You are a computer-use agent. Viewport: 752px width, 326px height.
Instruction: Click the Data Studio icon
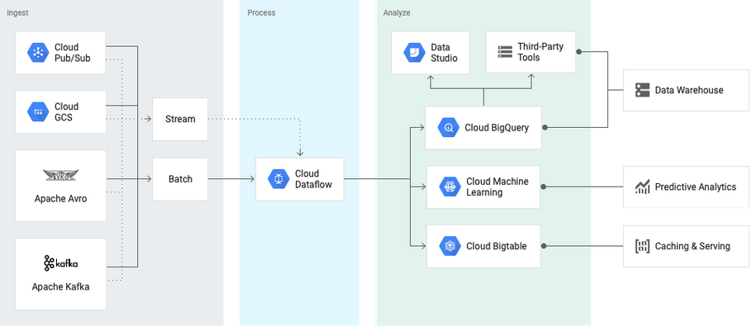(414, 53)
